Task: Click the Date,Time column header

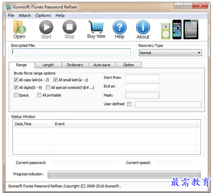Action: tap(33, 124)
